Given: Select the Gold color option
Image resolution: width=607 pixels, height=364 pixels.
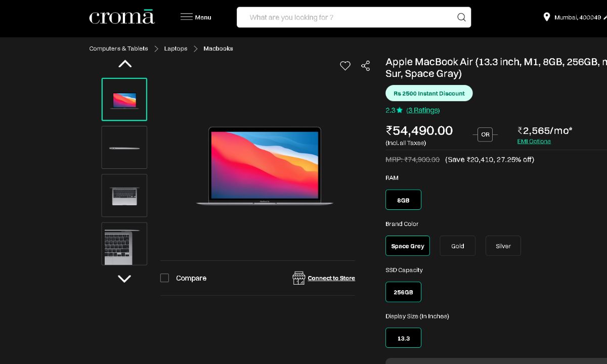Looking at the screenshot, I should [457, 246].
